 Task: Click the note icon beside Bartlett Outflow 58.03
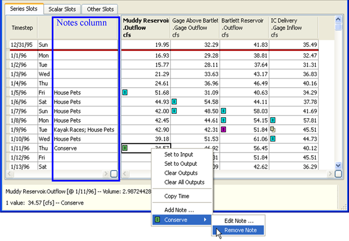point(224,111)
